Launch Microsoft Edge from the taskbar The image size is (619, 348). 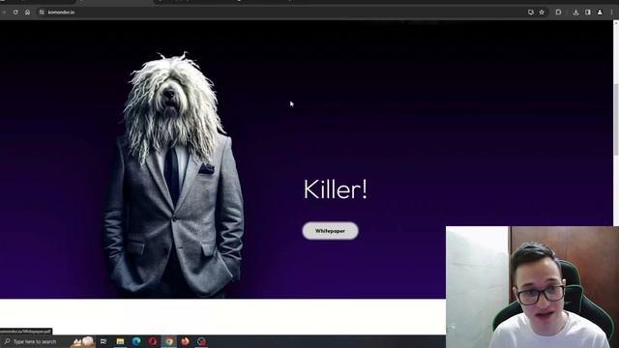(x=136, y=341)
